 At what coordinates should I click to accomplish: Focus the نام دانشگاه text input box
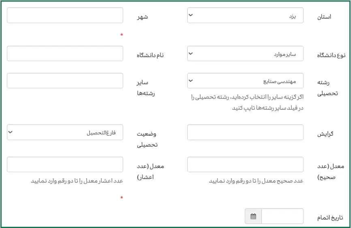tap(65, 54)
